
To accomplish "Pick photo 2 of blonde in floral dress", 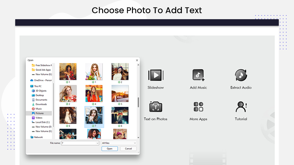I will point(68,94).
